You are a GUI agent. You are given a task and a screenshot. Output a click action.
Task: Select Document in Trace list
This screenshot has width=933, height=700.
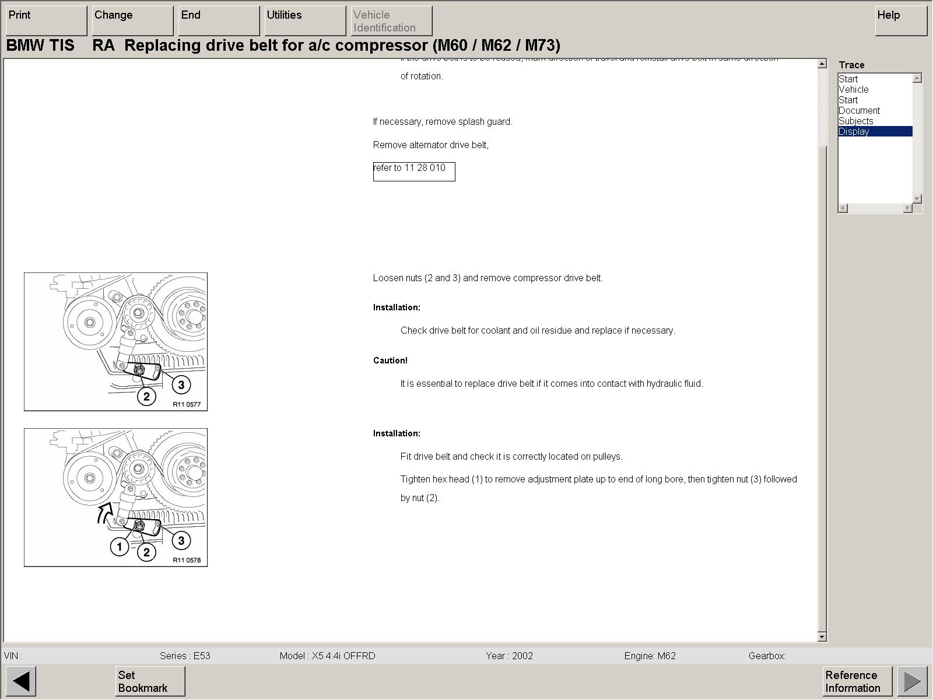coord(859,111)
